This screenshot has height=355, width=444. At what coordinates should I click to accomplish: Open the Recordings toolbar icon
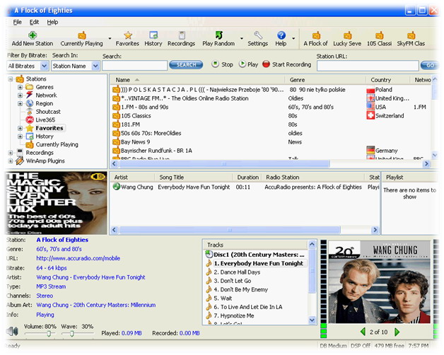click(181, 35)
